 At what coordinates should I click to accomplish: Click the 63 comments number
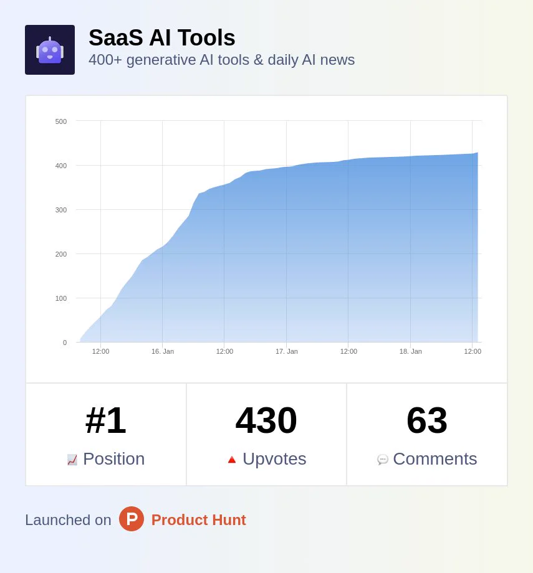(427, 420)
